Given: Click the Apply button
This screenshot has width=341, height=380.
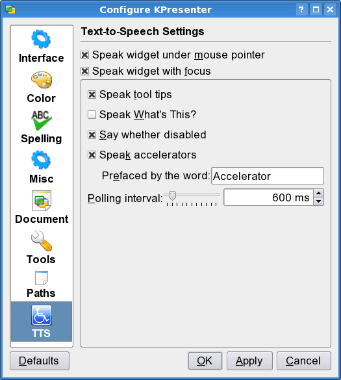Looking at the screenshot, I should click(x=249, y=361).
